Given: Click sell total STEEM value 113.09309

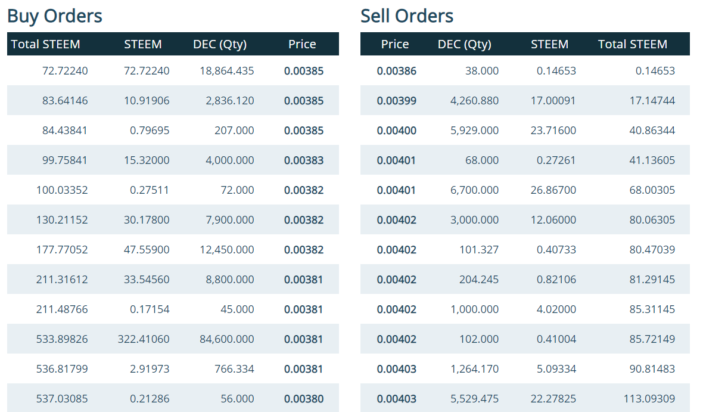Looking at the screenshot, I should tap(649, 398).
